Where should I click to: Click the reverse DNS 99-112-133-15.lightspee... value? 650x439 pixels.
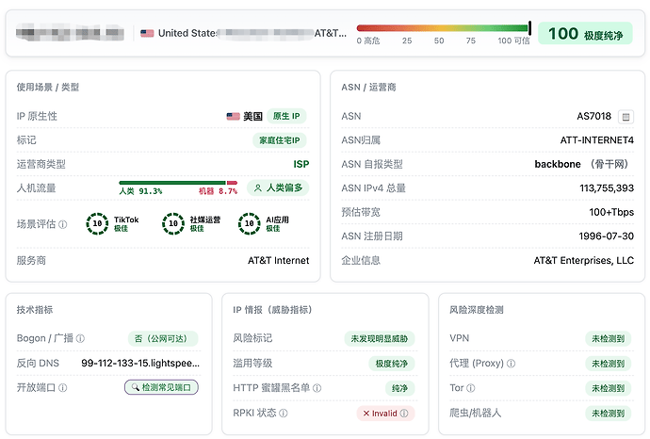[x=140, y=363]
